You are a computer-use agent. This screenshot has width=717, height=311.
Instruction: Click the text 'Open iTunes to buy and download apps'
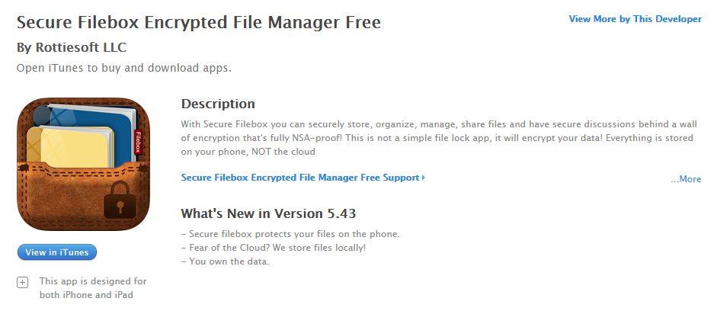124,68
